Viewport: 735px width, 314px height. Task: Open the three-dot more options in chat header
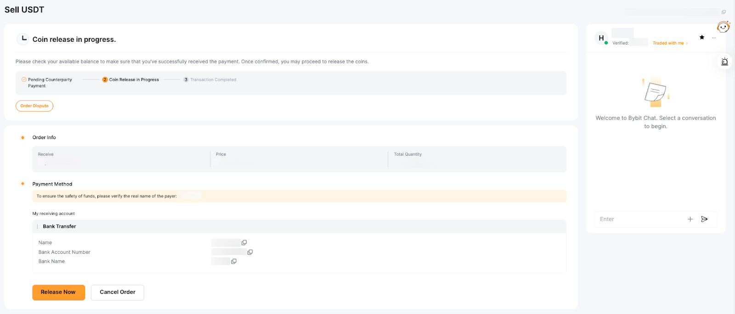(x=714, y=38)
